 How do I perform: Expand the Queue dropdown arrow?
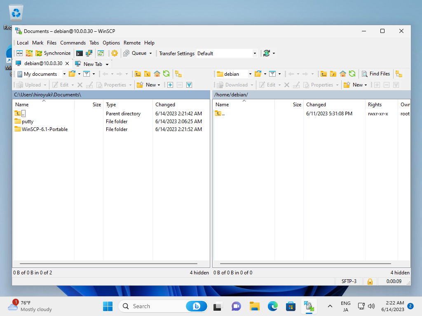click(x=150, y=53)
